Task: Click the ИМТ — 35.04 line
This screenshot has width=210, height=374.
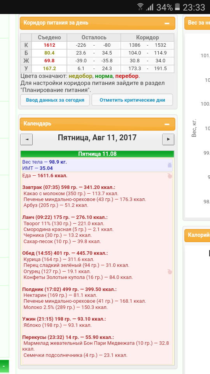Action: pos(37,168)
